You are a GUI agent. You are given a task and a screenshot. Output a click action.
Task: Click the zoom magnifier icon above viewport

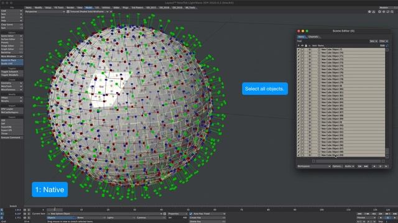click(392, 12)
